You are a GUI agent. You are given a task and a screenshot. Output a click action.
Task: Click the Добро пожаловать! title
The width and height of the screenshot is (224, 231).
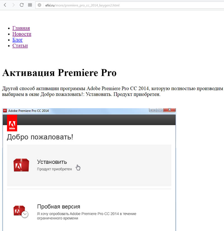40,137
